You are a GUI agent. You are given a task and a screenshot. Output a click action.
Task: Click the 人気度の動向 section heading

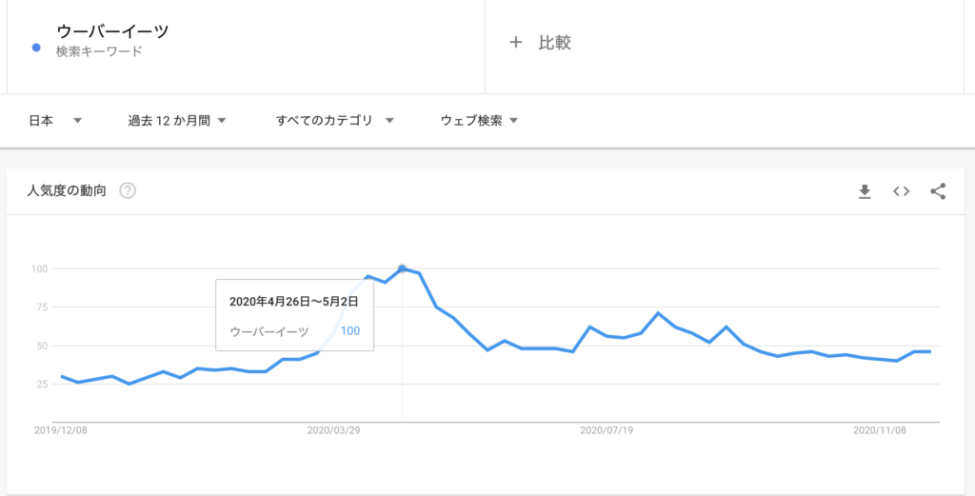(x=68, y=190)
